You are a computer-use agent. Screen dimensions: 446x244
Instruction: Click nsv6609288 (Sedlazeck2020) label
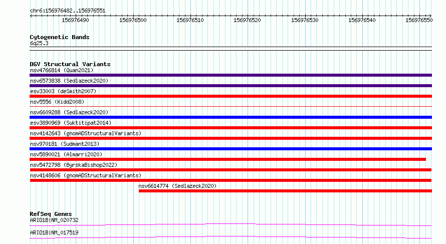click(69, 112)
